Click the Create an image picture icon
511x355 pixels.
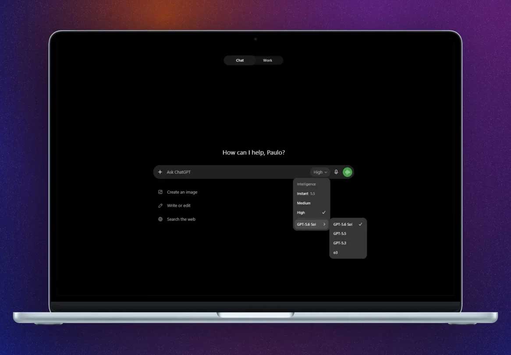[x=160, y=192]
